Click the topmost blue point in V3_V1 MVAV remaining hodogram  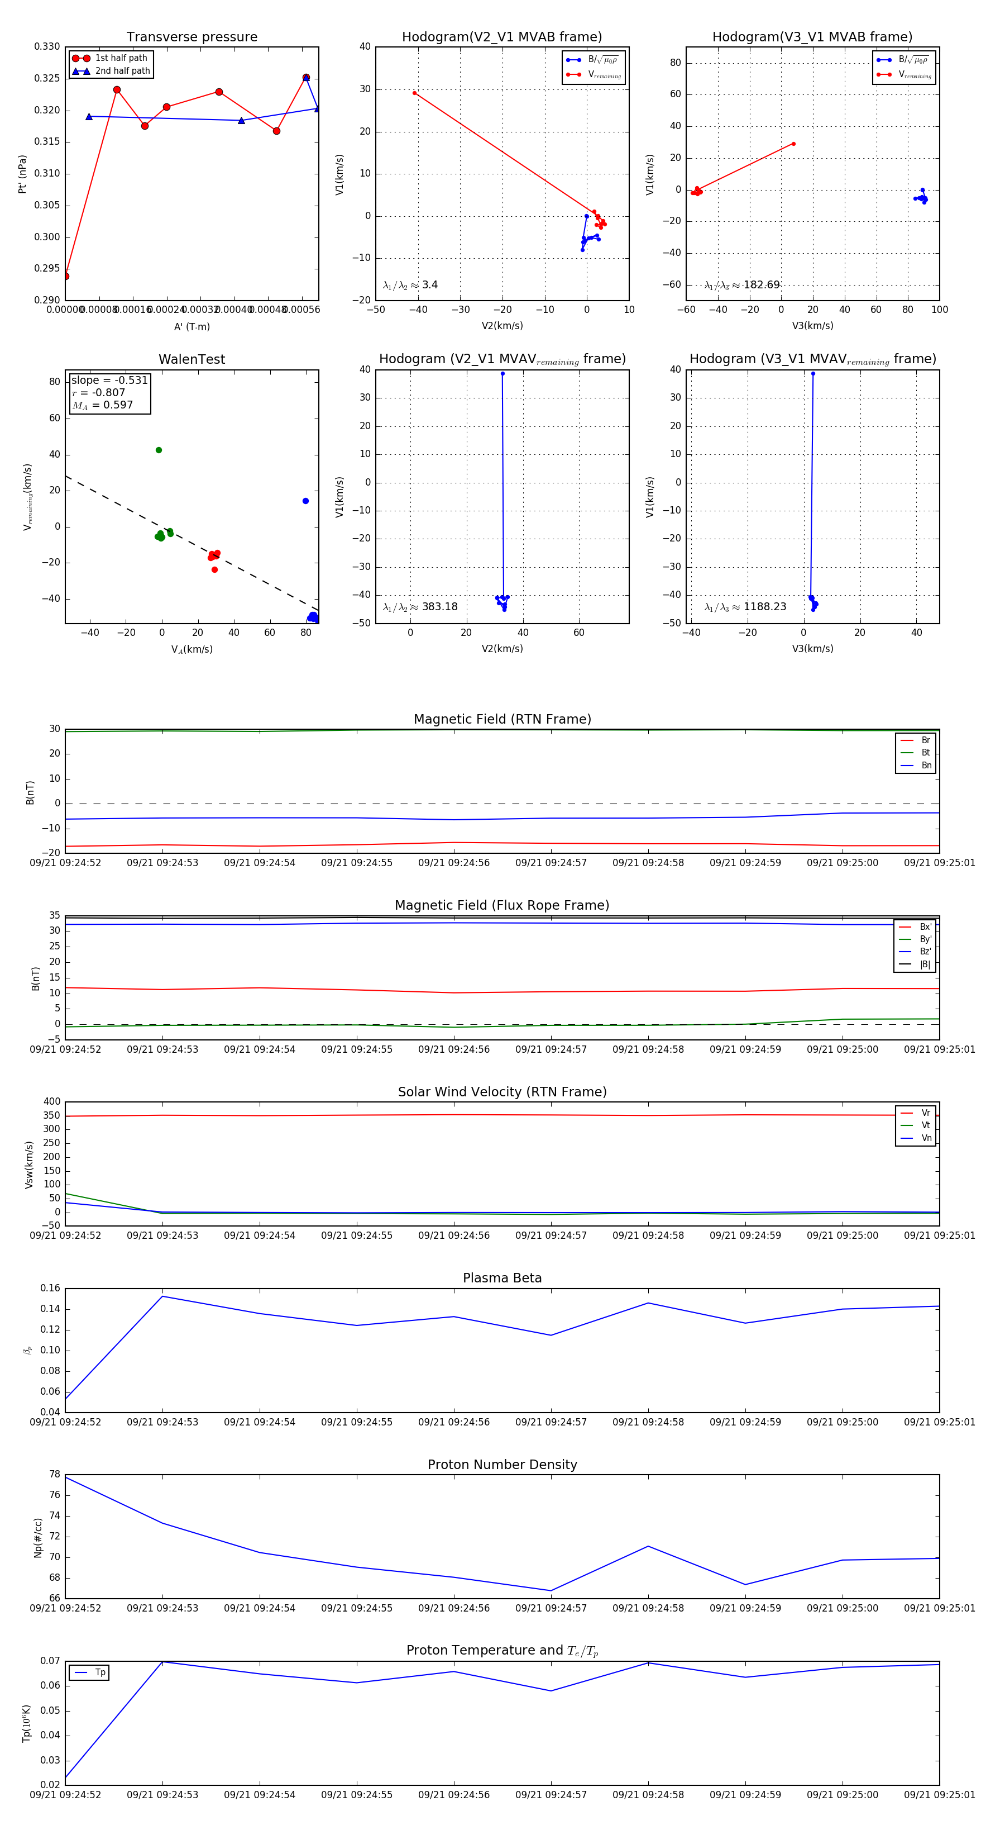coord(812,374)
